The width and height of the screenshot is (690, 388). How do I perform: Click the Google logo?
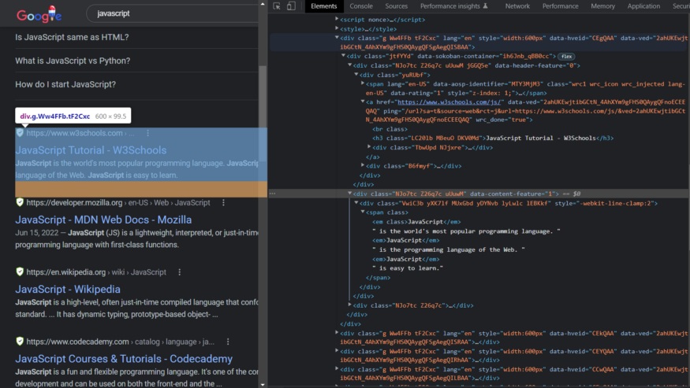(x=39, y=14)
